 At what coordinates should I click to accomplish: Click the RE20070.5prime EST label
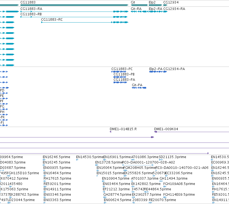(162, 200)
